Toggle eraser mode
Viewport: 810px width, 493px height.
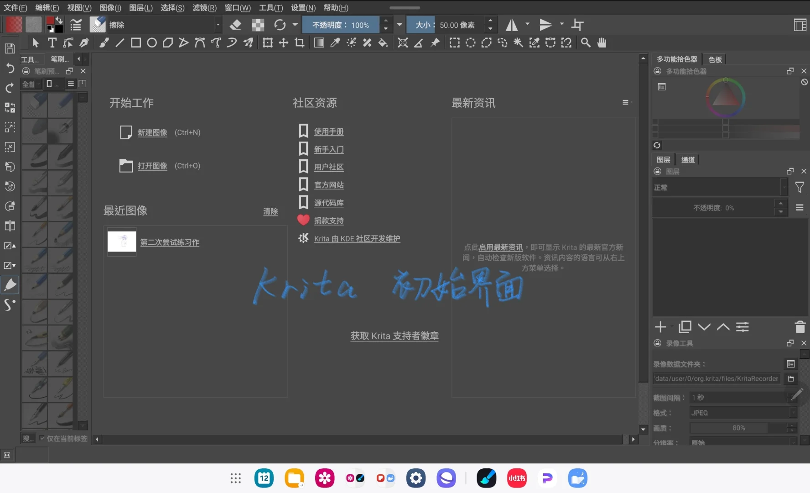(x=236, y=25)
